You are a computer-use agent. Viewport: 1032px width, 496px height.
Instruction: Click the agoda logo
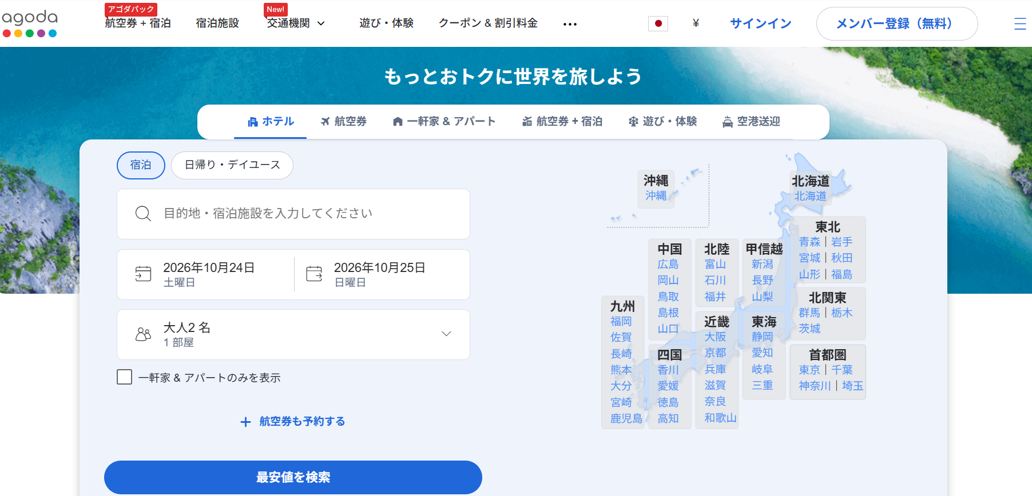coord(30,23)
